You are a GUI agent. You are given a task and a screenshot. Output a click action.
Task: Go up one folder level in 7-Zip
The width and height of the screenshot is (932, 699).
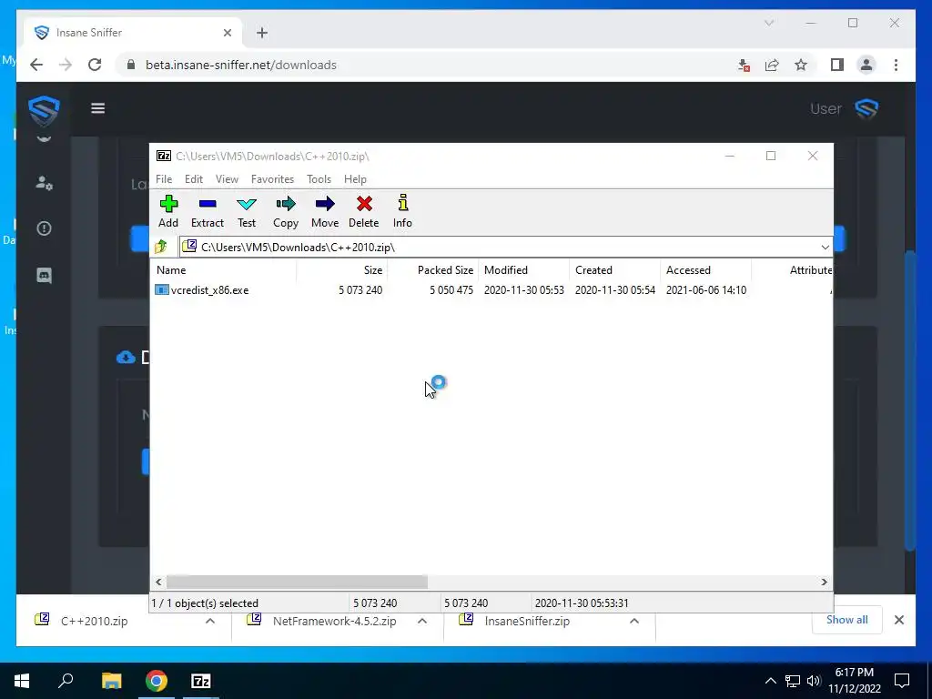(161, 247)
